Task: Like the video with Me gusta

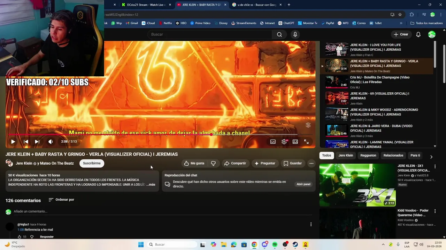Action: (194, 163)
